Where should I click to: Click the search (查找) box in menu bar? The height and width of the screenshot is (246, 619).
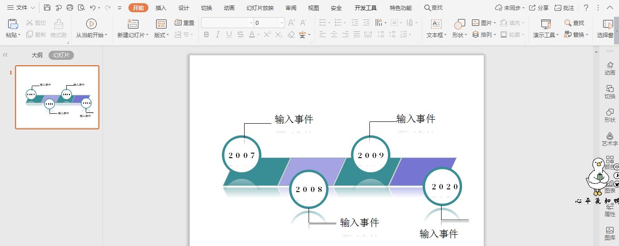click(x=433, y=8)
